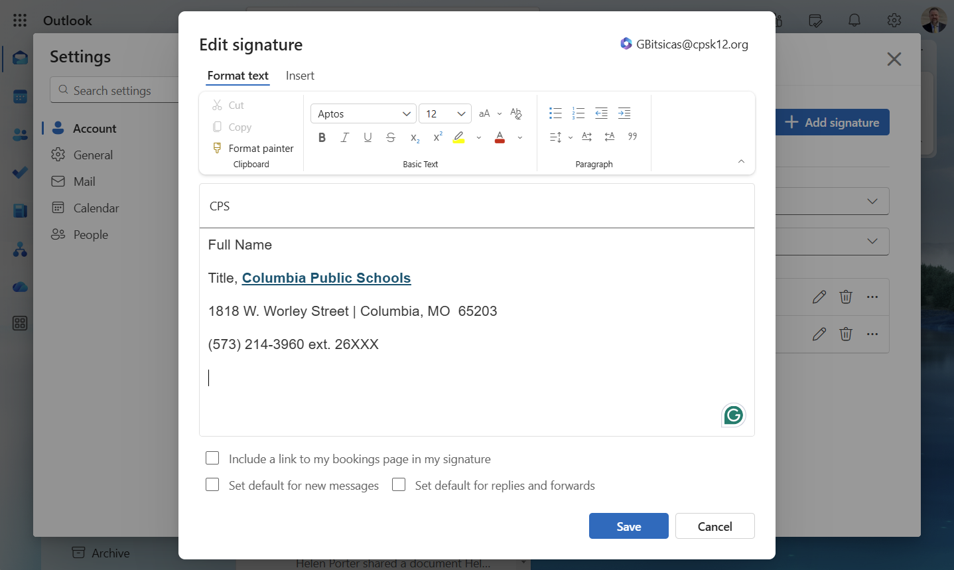Collapse the formatting ribbon
This screenshot has width=954, height=570.
741,161
